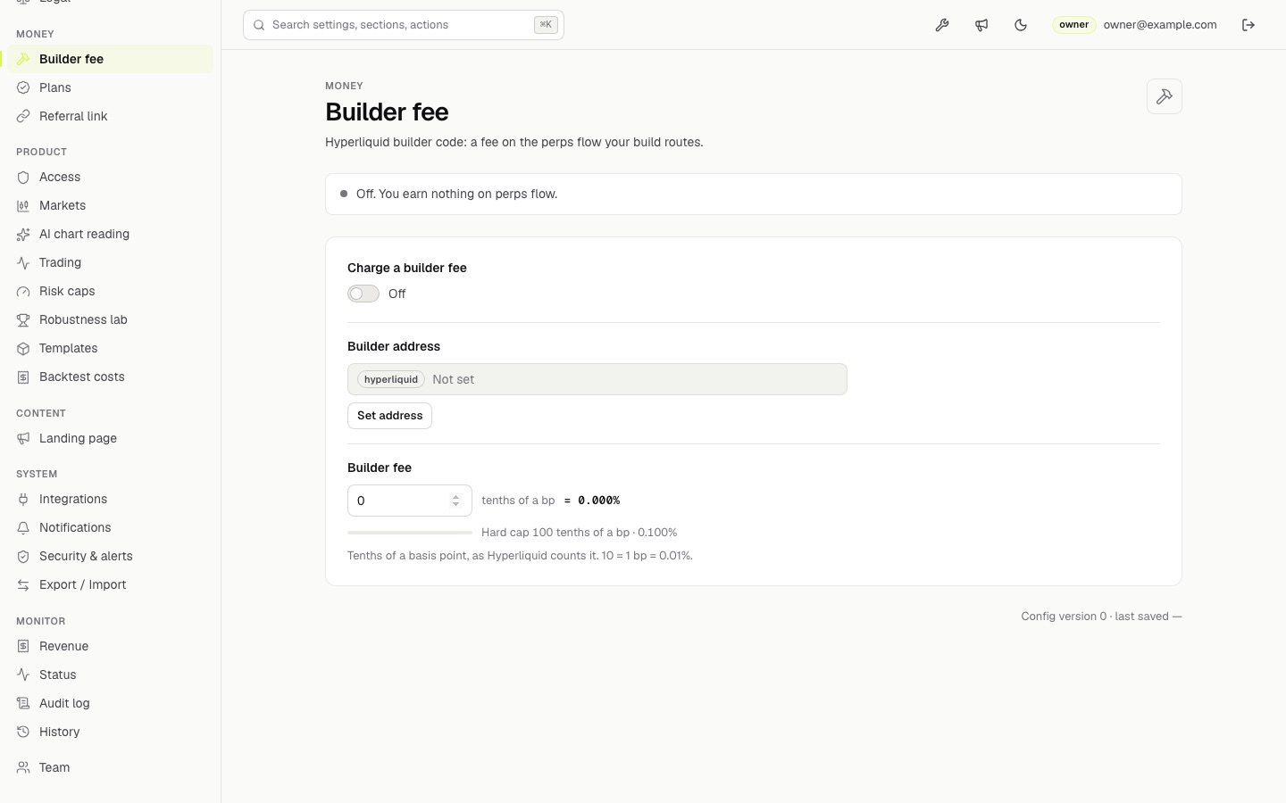Open the Backtest costs page
The image size is (1286, 803).
click(x=110, y=377)
